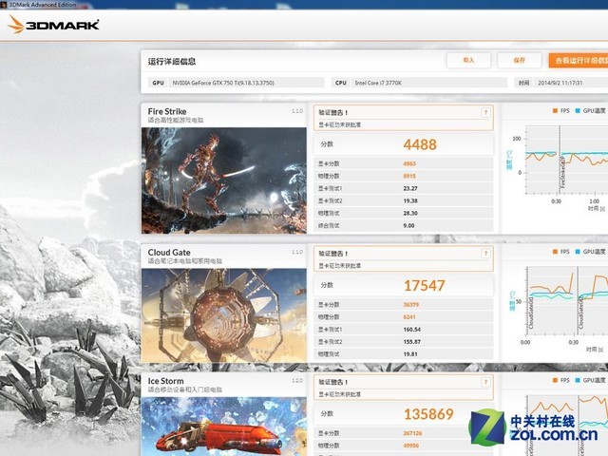The height and width of the screenshot is (456, 608).
Task: Click the orange view run details button
Action: (579, 61)
